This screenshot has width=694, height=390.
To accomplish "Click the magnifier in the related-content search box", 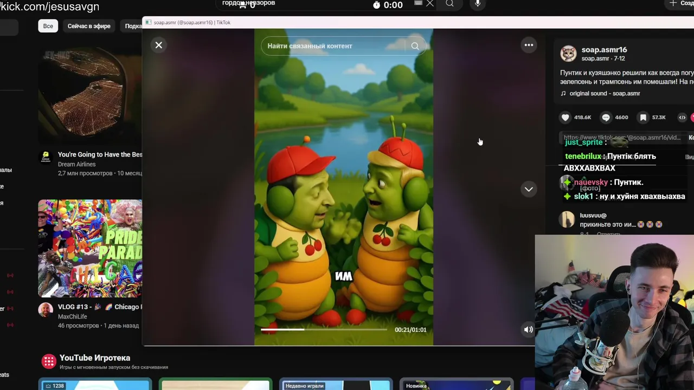I will [415, 46].
